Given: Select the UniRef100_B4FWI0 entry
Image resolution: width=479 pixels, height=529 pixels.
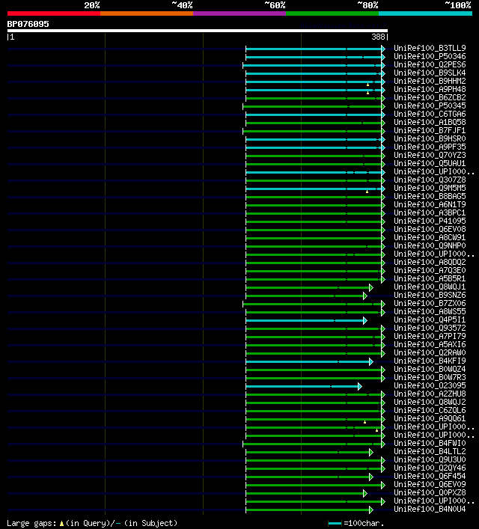Looking at the screenshot, I should tap(430, 443).
